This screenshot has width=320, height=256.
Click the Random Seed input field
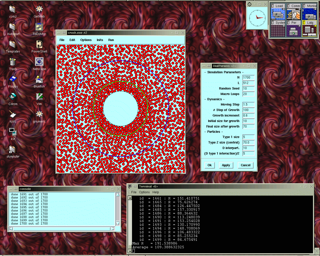point(248,88)
